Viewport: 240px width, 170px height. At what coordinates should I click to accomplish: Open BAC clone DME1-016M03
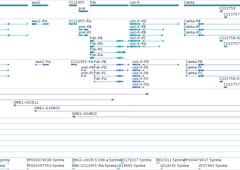pos(47,108)
